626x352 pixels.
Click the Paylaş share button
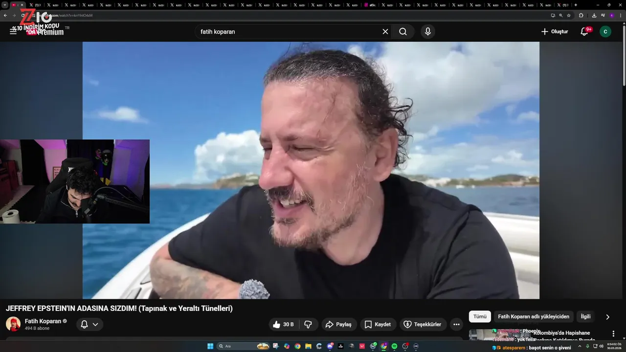point(338,324)
